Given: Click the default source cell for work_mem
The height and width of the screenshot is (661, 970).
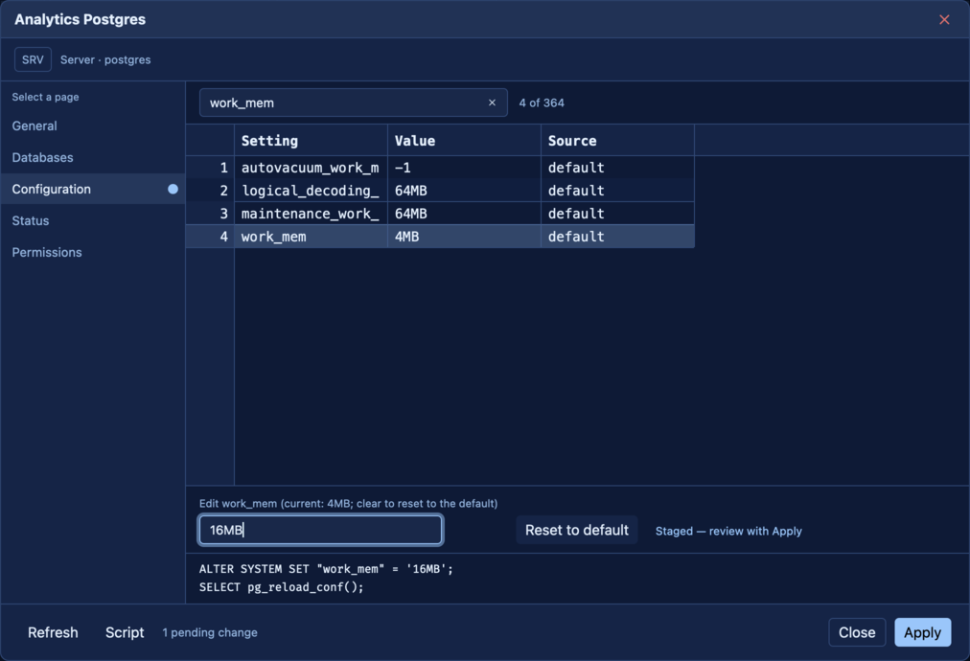Looking at the screenshot, I should point(618,237).
